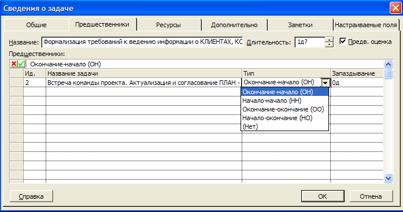Click the predecessors table scrollbar thumb
The image size is (403, 212).
pyautogui.click(x=388, y=74)
